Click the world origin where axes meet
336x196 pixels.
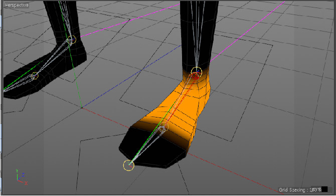tap(82, 107)
